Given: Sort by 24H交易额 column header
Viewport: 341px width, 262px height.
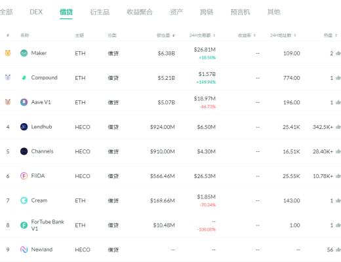Looking at the screenshot, I should [202, 35].
